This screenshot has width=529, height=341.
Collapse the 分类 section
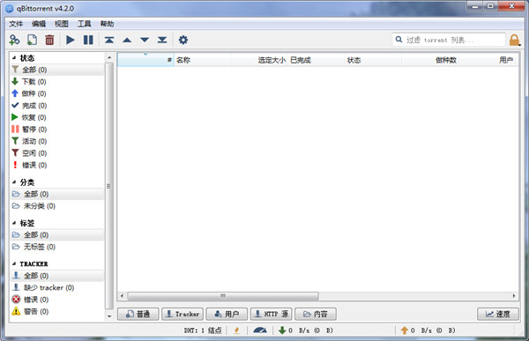[14, 182]
